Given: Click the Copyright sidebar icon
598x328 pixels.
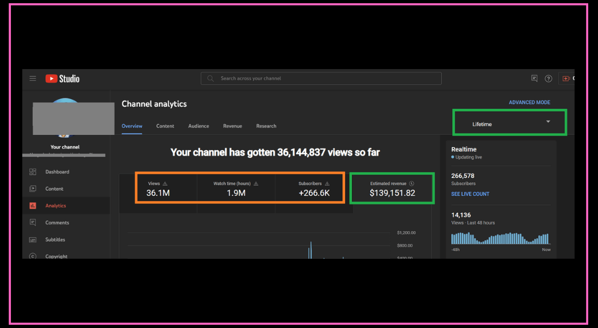Looking at the screenshot, I should coord(33,256).
